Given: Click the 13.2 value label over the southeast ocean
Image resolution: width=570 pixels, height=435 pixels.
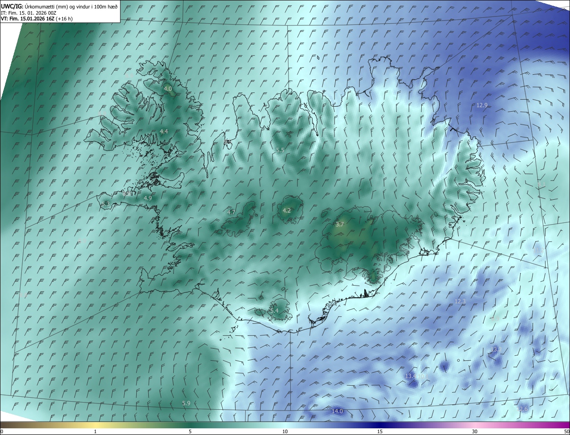Looking at the screenshot, I should (496, 349).
